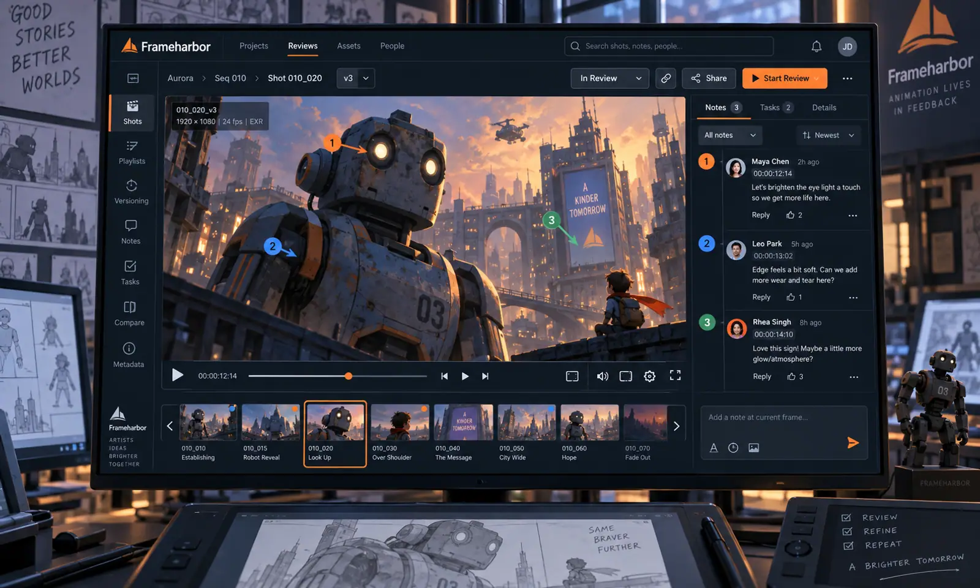Click the small play button between skip controls
The height and width of the screenshot is (588, 980).
click(x=465, y=376)
